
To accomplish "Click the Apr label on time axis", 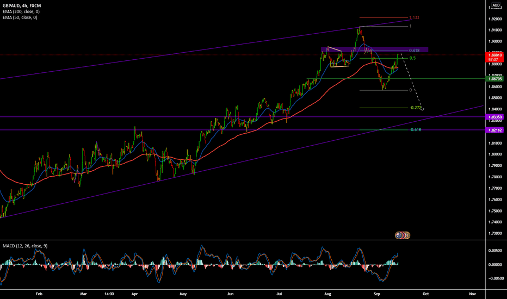I will point(135,294).
